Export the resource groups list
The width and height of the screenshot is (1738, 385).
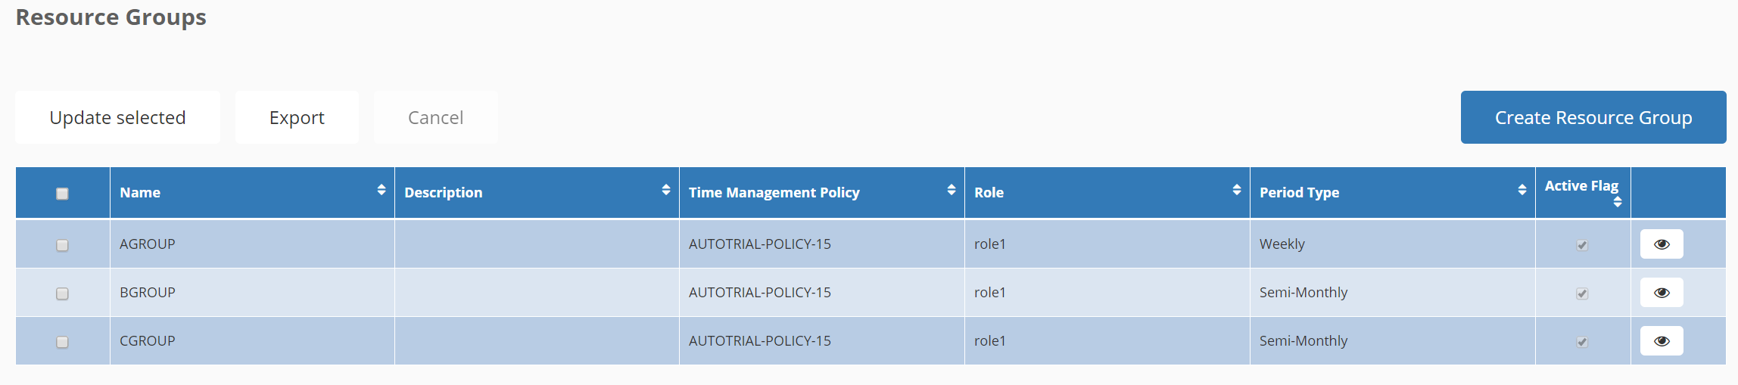point(297,117)
